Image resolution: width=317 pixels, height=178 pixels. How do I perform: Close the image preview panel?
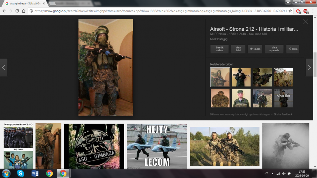305,22
